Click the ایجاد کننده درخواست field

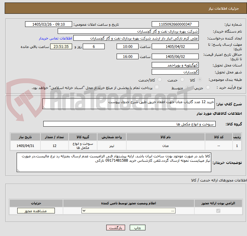coord(136,38)
